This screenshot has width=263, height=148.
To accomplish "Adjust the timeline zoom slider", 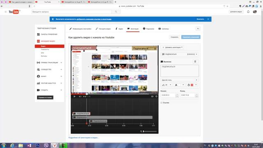I will coord(150,132).
